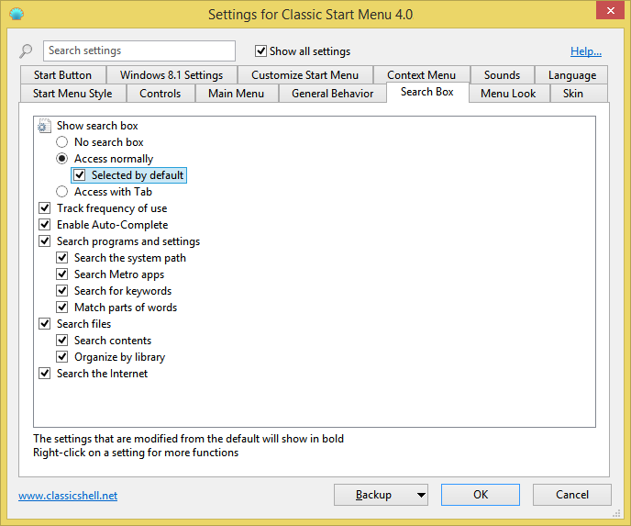Toggle Search programs and settings checkbox
The width and height of the screenshot is (631, 526).
[x=44, y=241]
